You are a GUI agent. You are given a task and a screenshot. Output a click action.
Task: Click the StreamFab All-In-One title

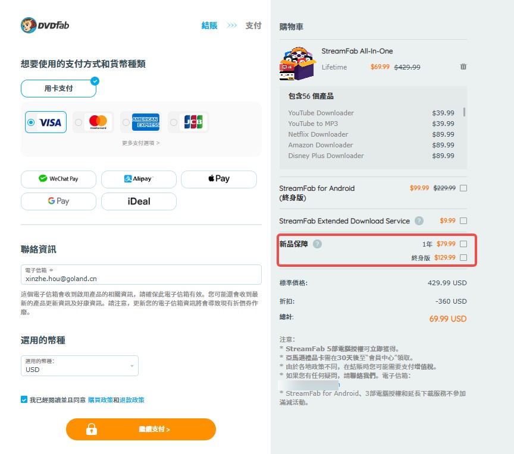point(357,51)
